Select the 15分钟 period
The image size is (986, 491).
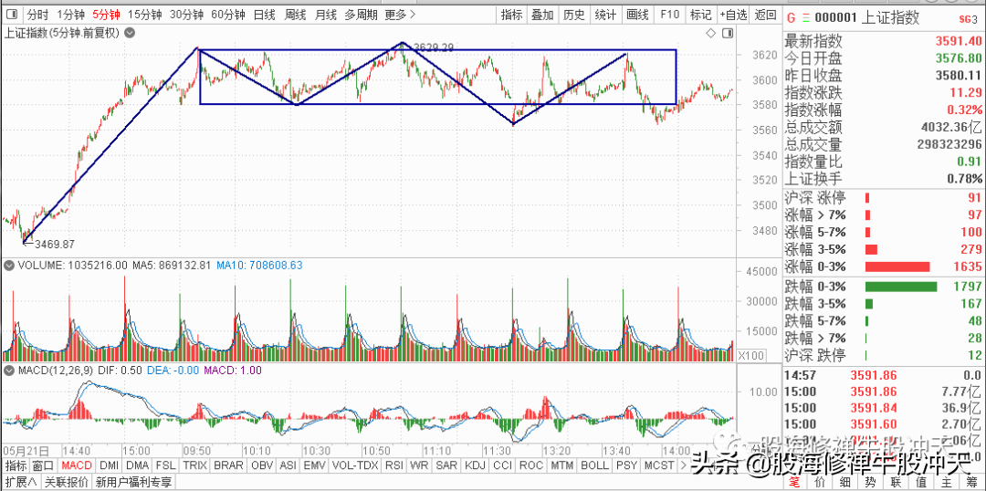[x=146, y=15]
